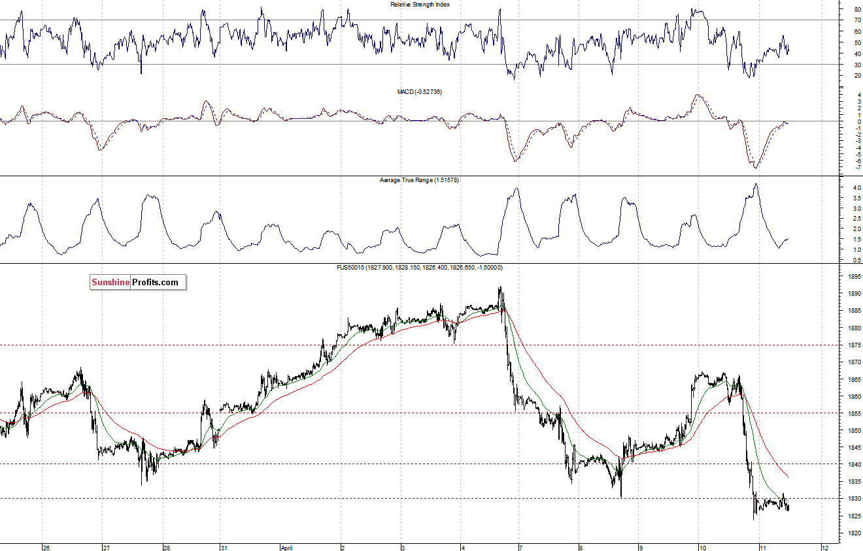Click date label 28 on time axis
This screenshot has height=551, width=863.
click(x=167, y=548)
